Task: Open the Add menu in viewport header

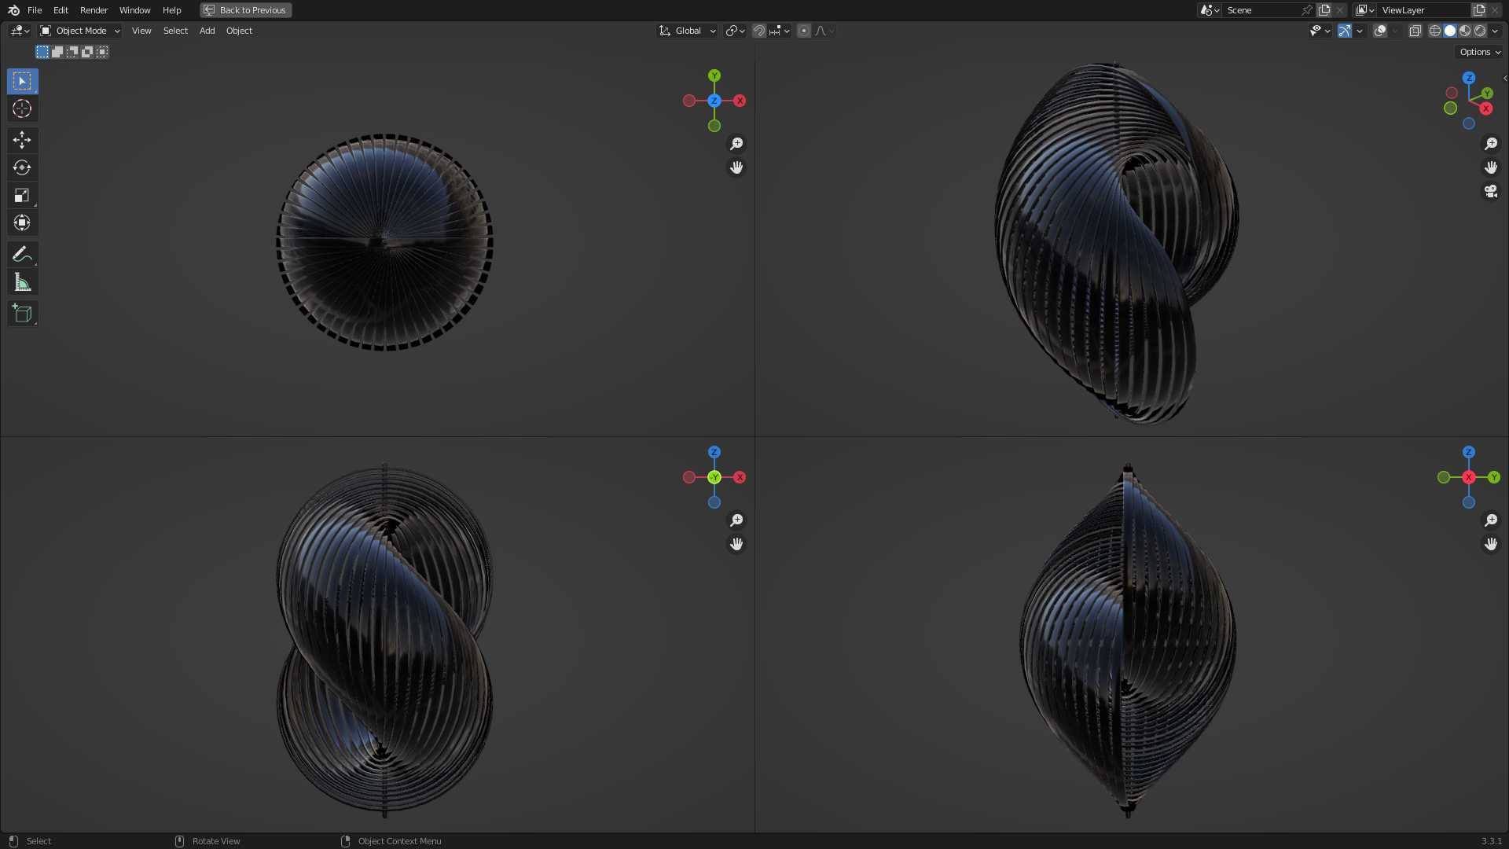Action: point(207,31)
